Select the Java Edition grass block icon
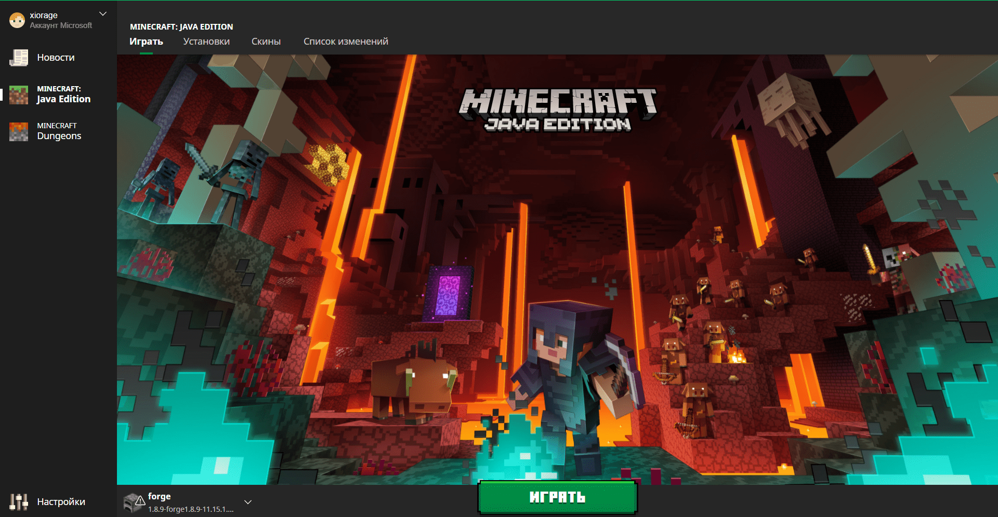 tap(19, 94)
